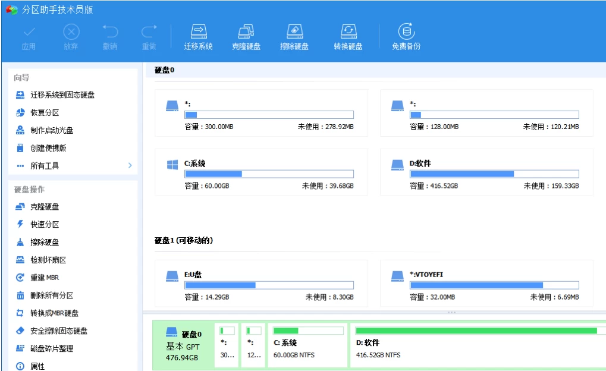Select the D:软件 partition card
The width and height of the screenshot is (606, 371).
point(486,172)
